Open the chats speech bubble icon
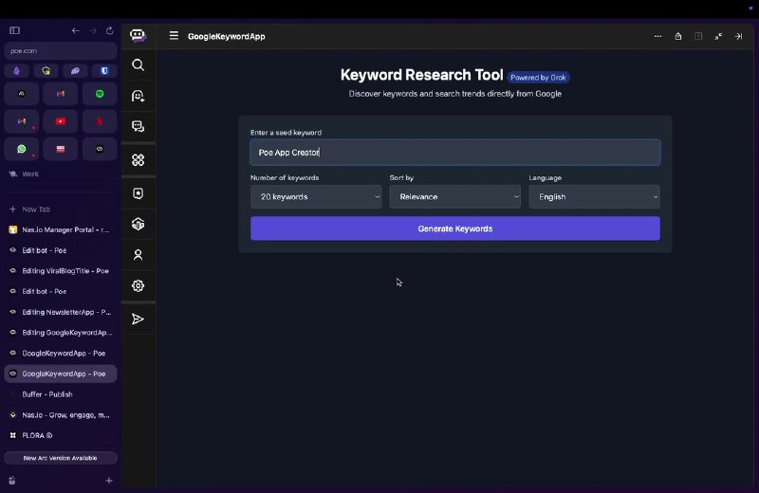Viewport: 759px width, 493px height. 139,127
